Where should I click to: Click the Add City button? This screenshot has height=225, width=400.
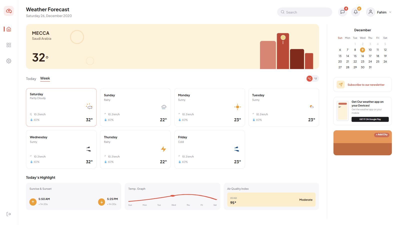coord(381,134)
